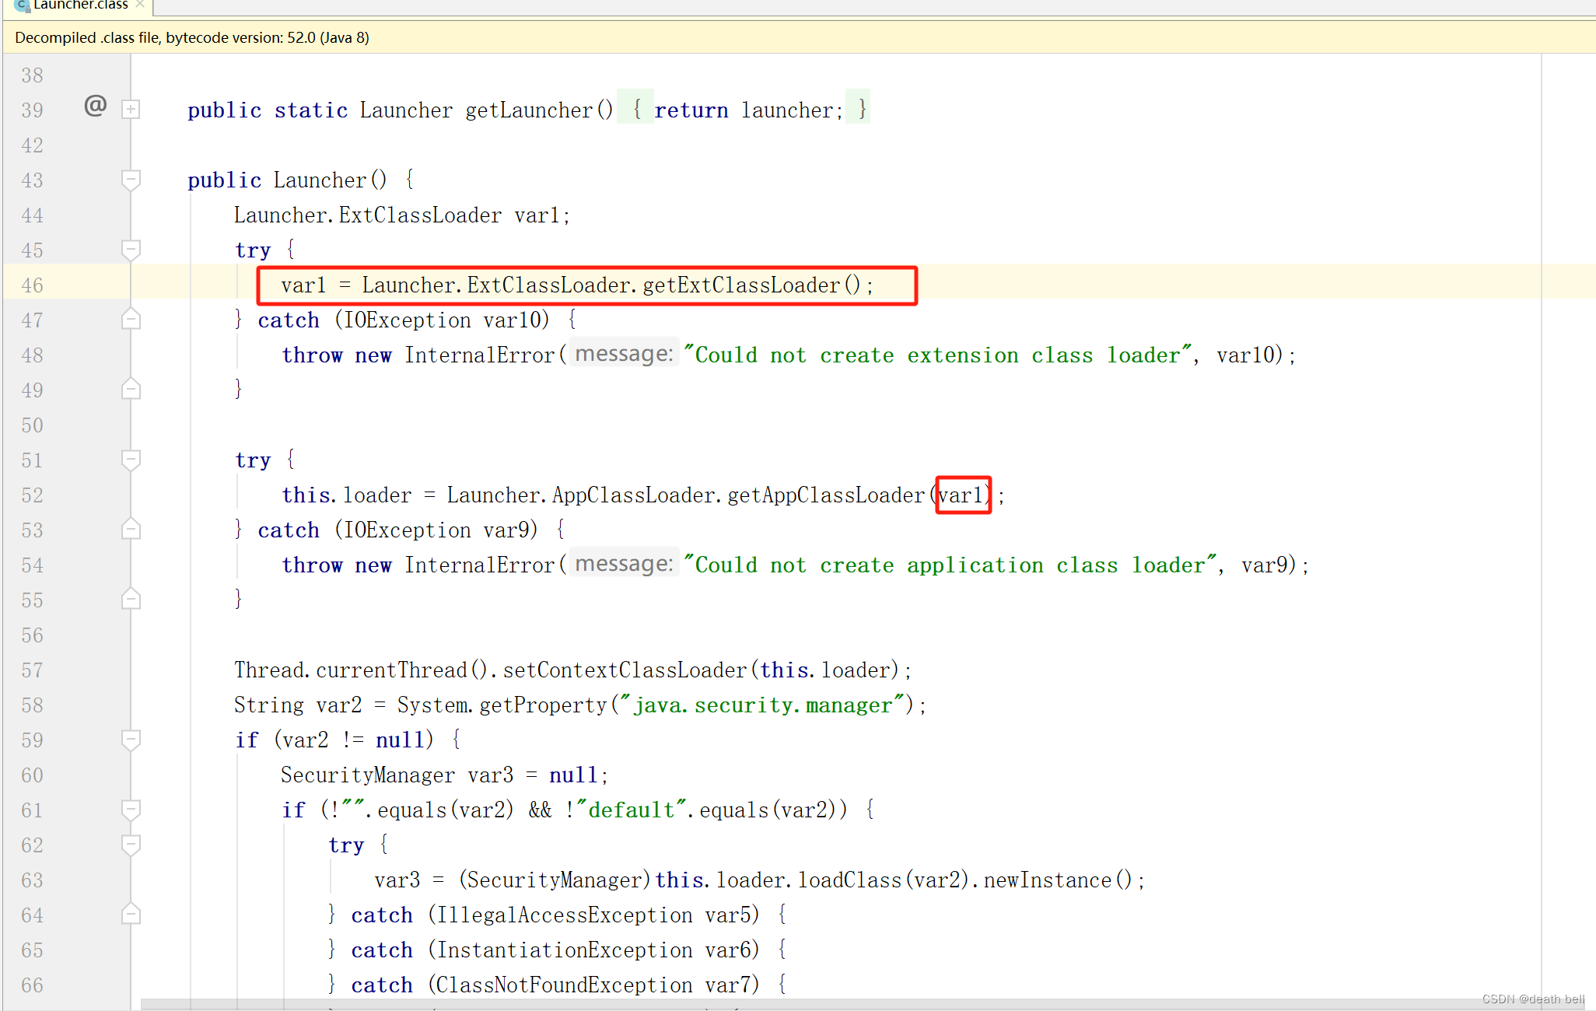Click ClassNotFoundException on line 66

pyautogui.click(x=565, y=985)
